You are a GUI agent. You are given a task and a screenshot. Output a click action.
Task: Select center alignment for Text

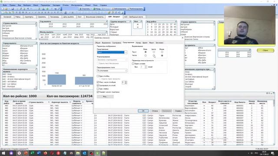point(154,52)
